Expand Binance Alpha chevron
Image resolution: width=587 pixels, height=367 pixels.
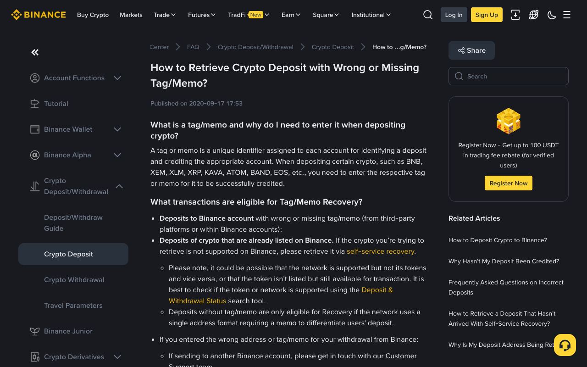[x=117, y=155]
